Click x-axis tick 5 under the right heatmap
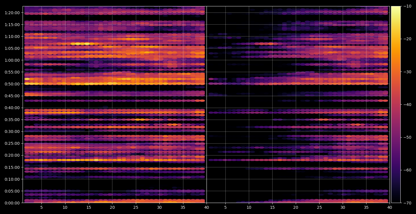The height and width of the screenshot is (214, 416). tap(225, 207)
